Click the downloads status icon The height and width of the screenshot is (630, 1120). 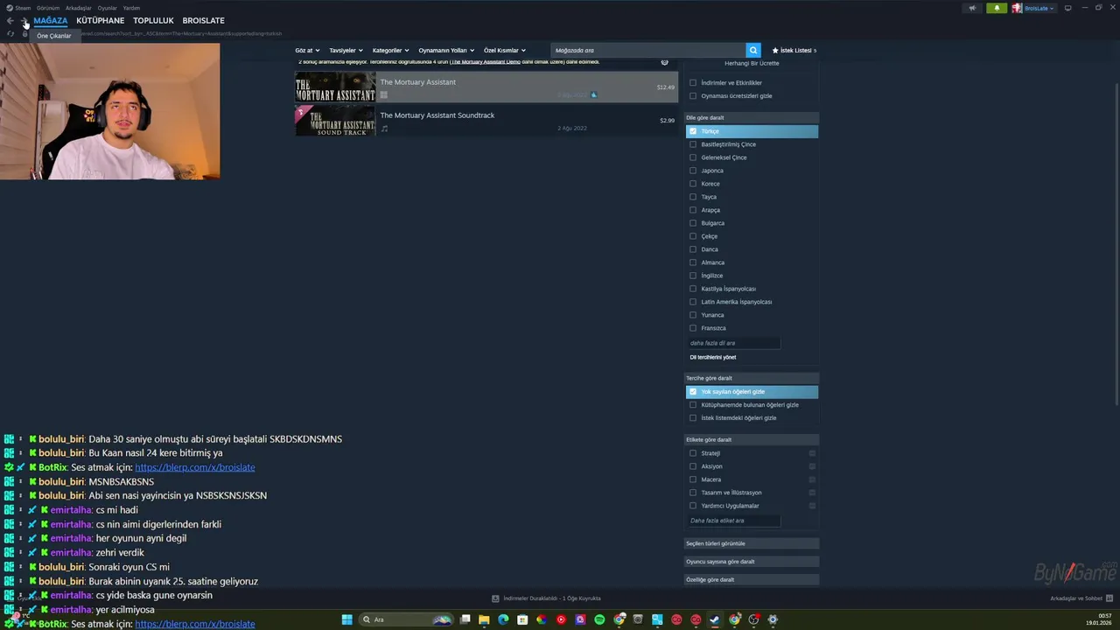point(495,598)
